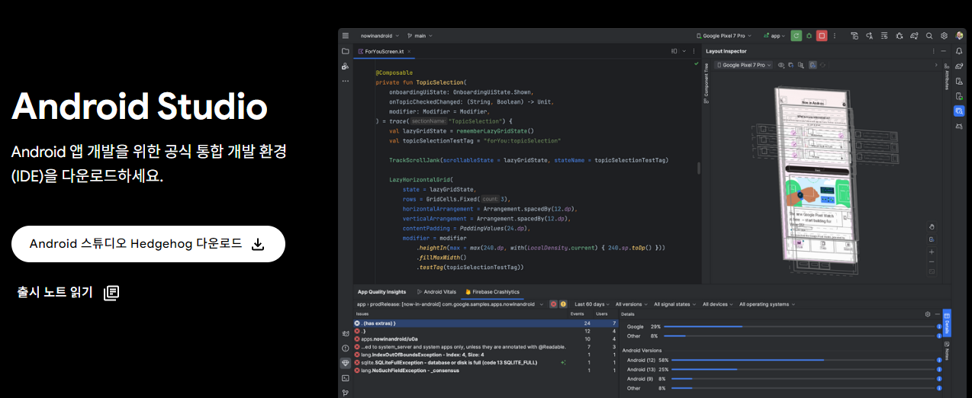Viewport: 972px width, 398px height.
Task: Open More tool windows ellipsis in left sidebar
Action: point(346,80)
